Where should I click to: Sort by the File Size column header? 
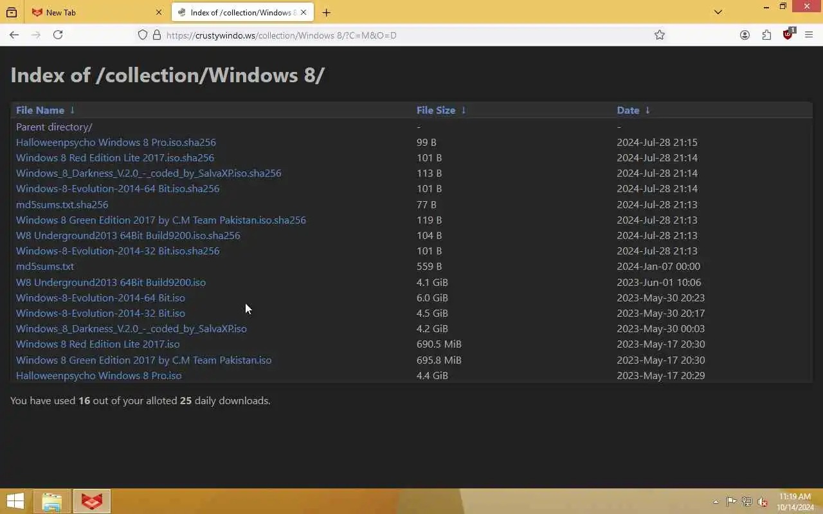coord(436,110)
